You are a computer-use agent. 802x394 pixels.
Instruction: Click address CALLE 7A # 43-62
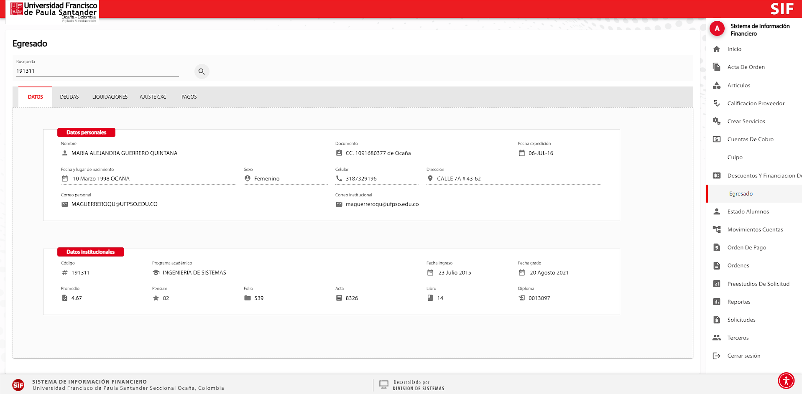pos(459,179)
